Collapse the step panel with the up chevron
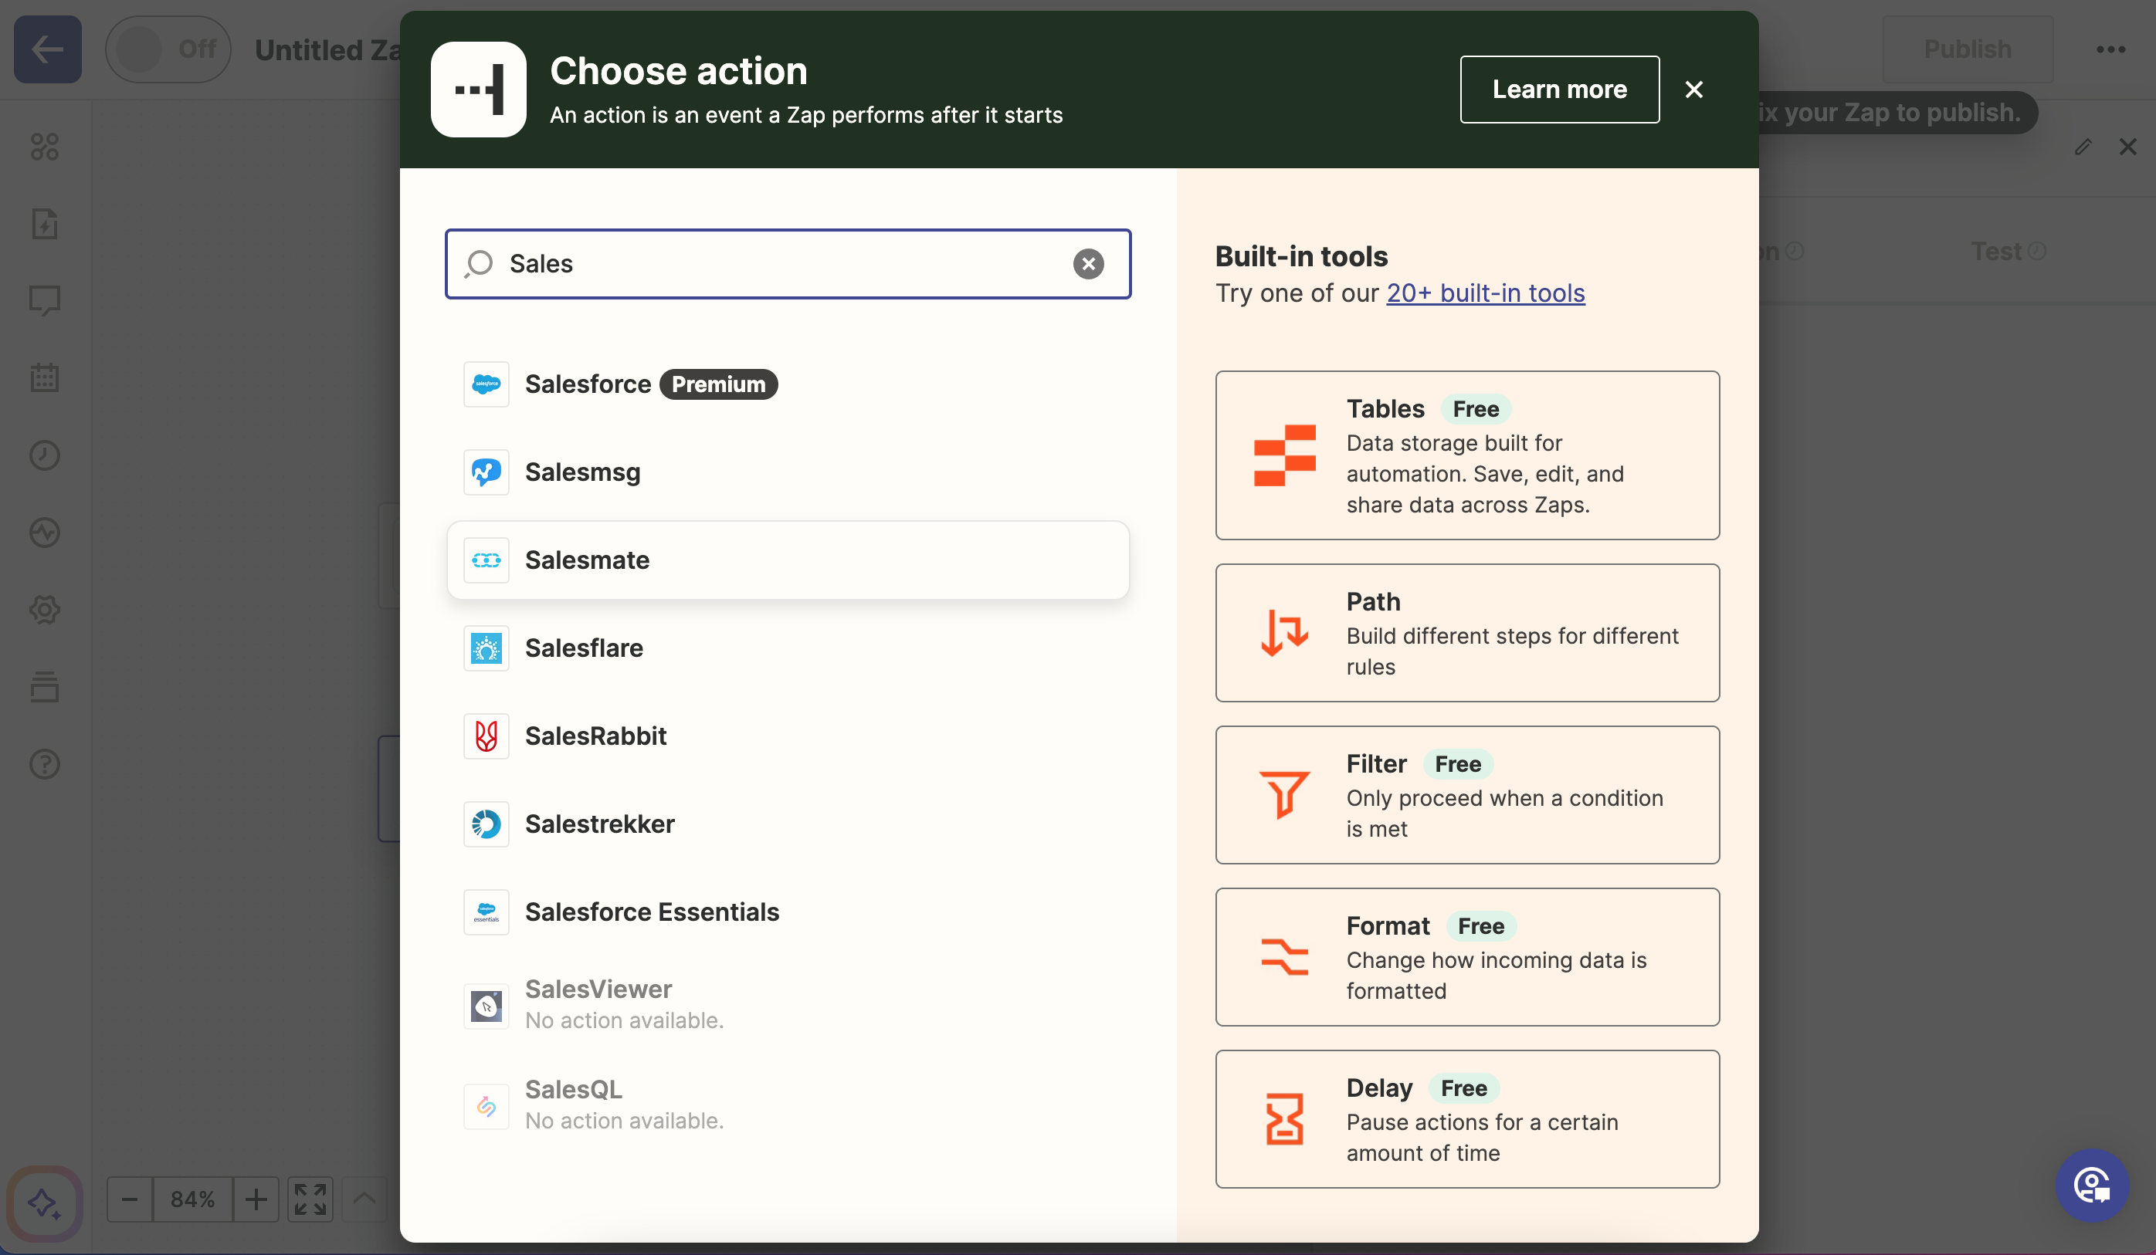The width and height of the screenshot is (2156, 1255). point(364,1199)
